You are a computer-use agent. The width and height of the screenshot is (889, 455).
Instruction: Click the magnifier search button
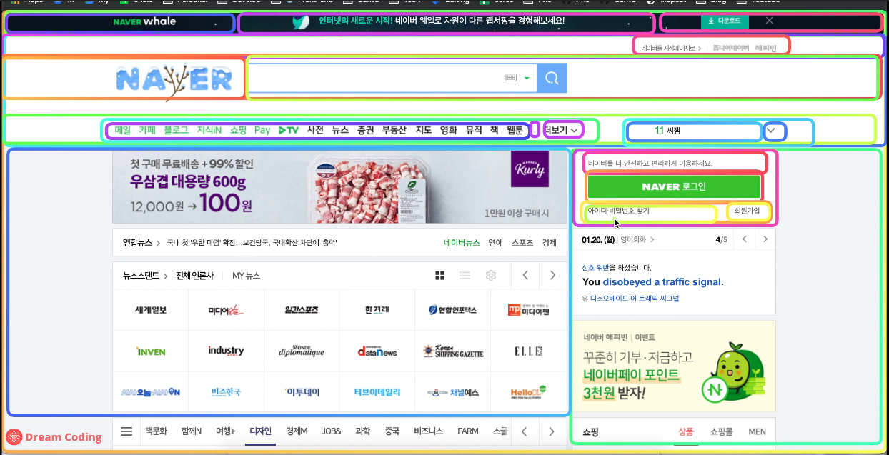point(552,78)
